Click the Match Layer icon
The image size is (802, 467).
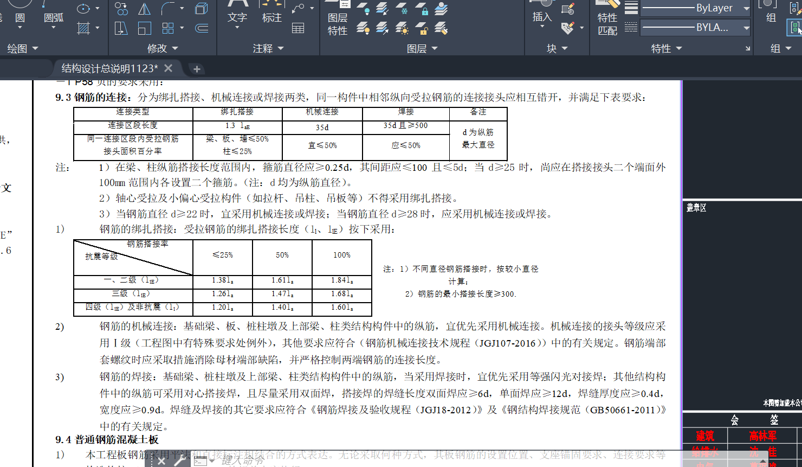coord(441,28)
